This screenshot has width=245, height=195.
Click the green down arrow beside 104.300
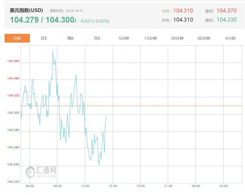[75, 20]
